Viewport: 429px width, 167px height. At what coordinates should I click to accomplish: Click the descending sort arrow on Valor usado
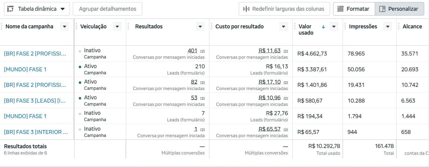[x=323, y=27]
